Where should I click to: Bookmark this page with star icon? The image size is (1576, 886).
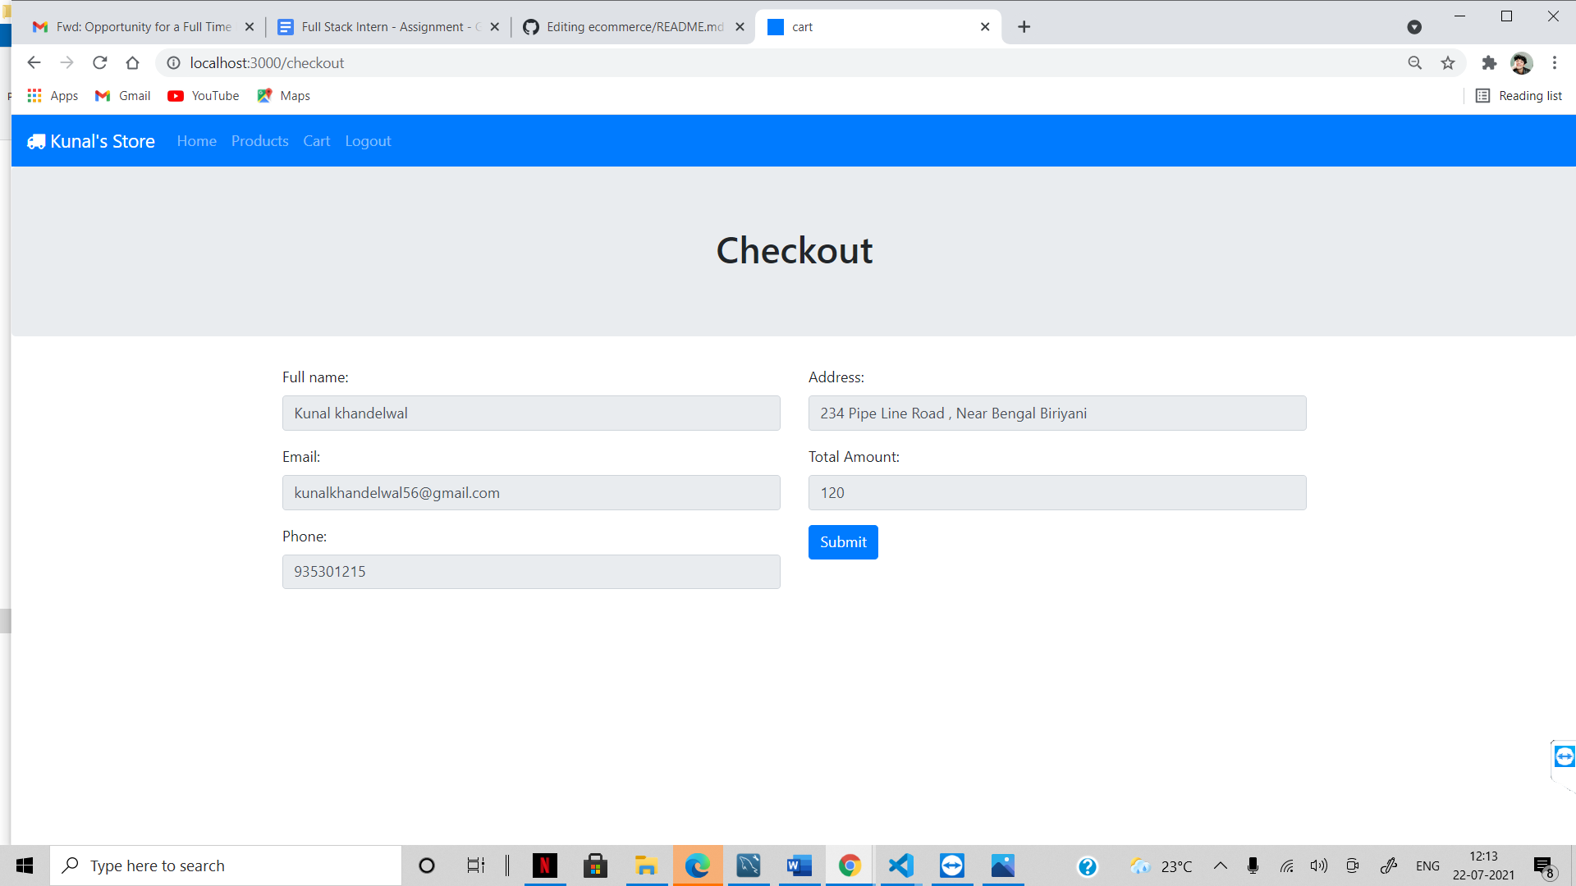(x=1448, y=63)
